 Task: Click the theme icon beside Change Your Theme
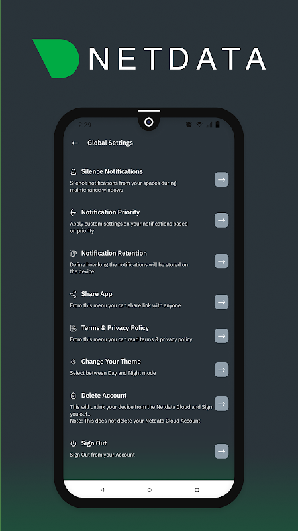click(73, 362)
